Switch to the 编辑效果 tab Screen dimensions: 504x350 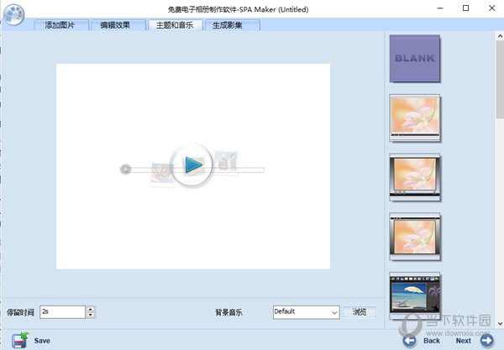[118, 25]
